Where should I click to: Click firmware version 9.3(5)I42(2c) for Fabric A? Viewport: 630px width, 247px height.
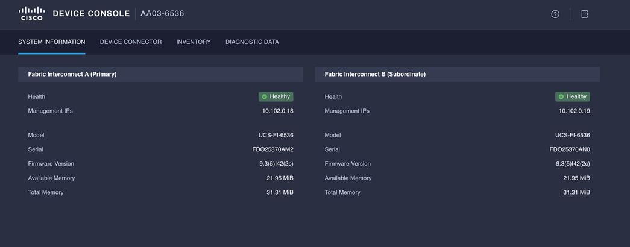[277, 164]
